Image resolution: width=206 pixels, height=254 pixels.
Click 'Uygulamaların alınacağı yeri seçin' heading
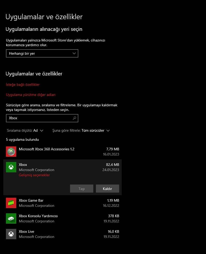click(x=44, y=29)
